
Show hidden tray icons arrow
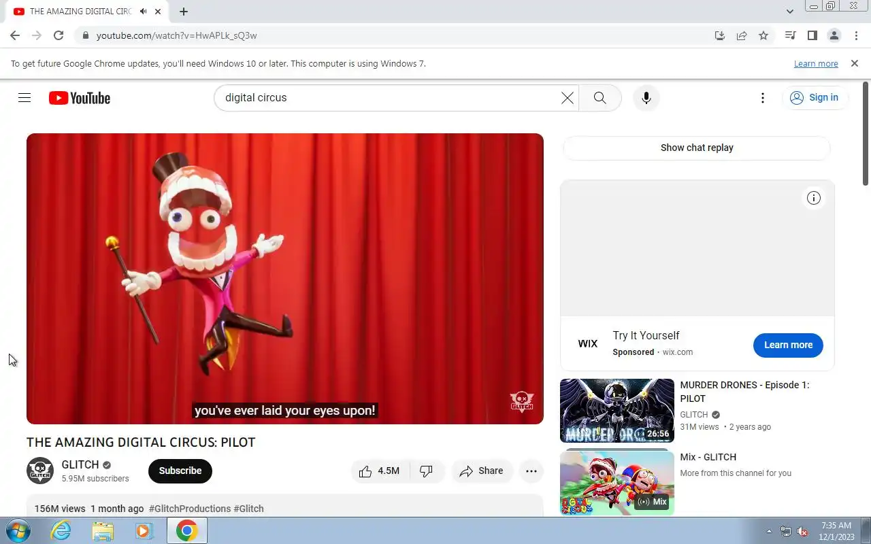(770, 531)
